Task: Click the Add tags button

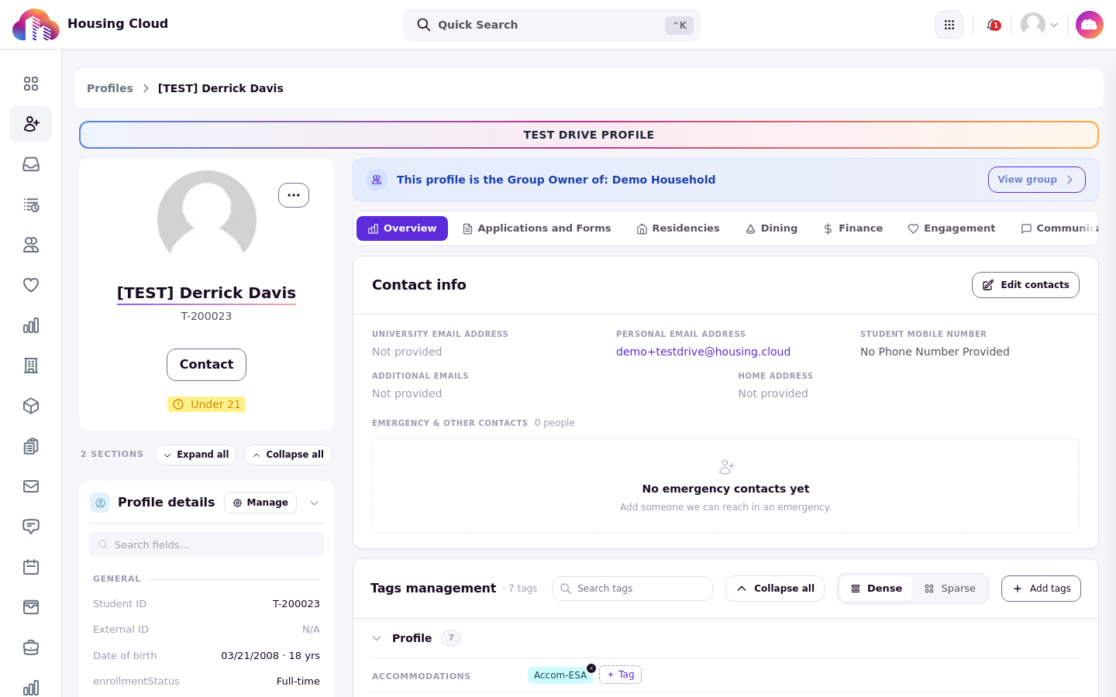Action: [1041, 589]
